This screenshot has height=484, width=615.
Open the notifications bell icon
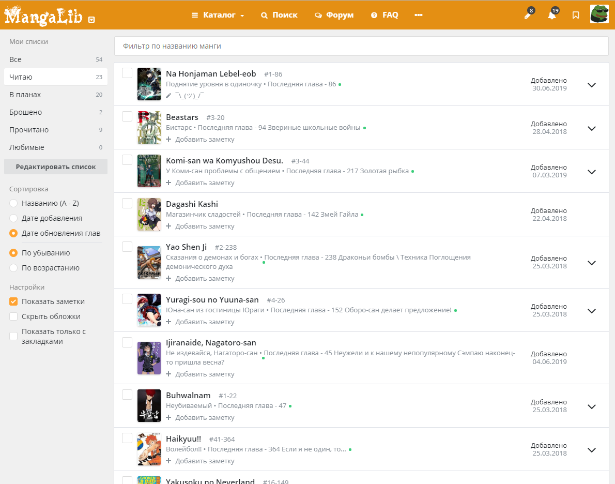pos(552,15)
